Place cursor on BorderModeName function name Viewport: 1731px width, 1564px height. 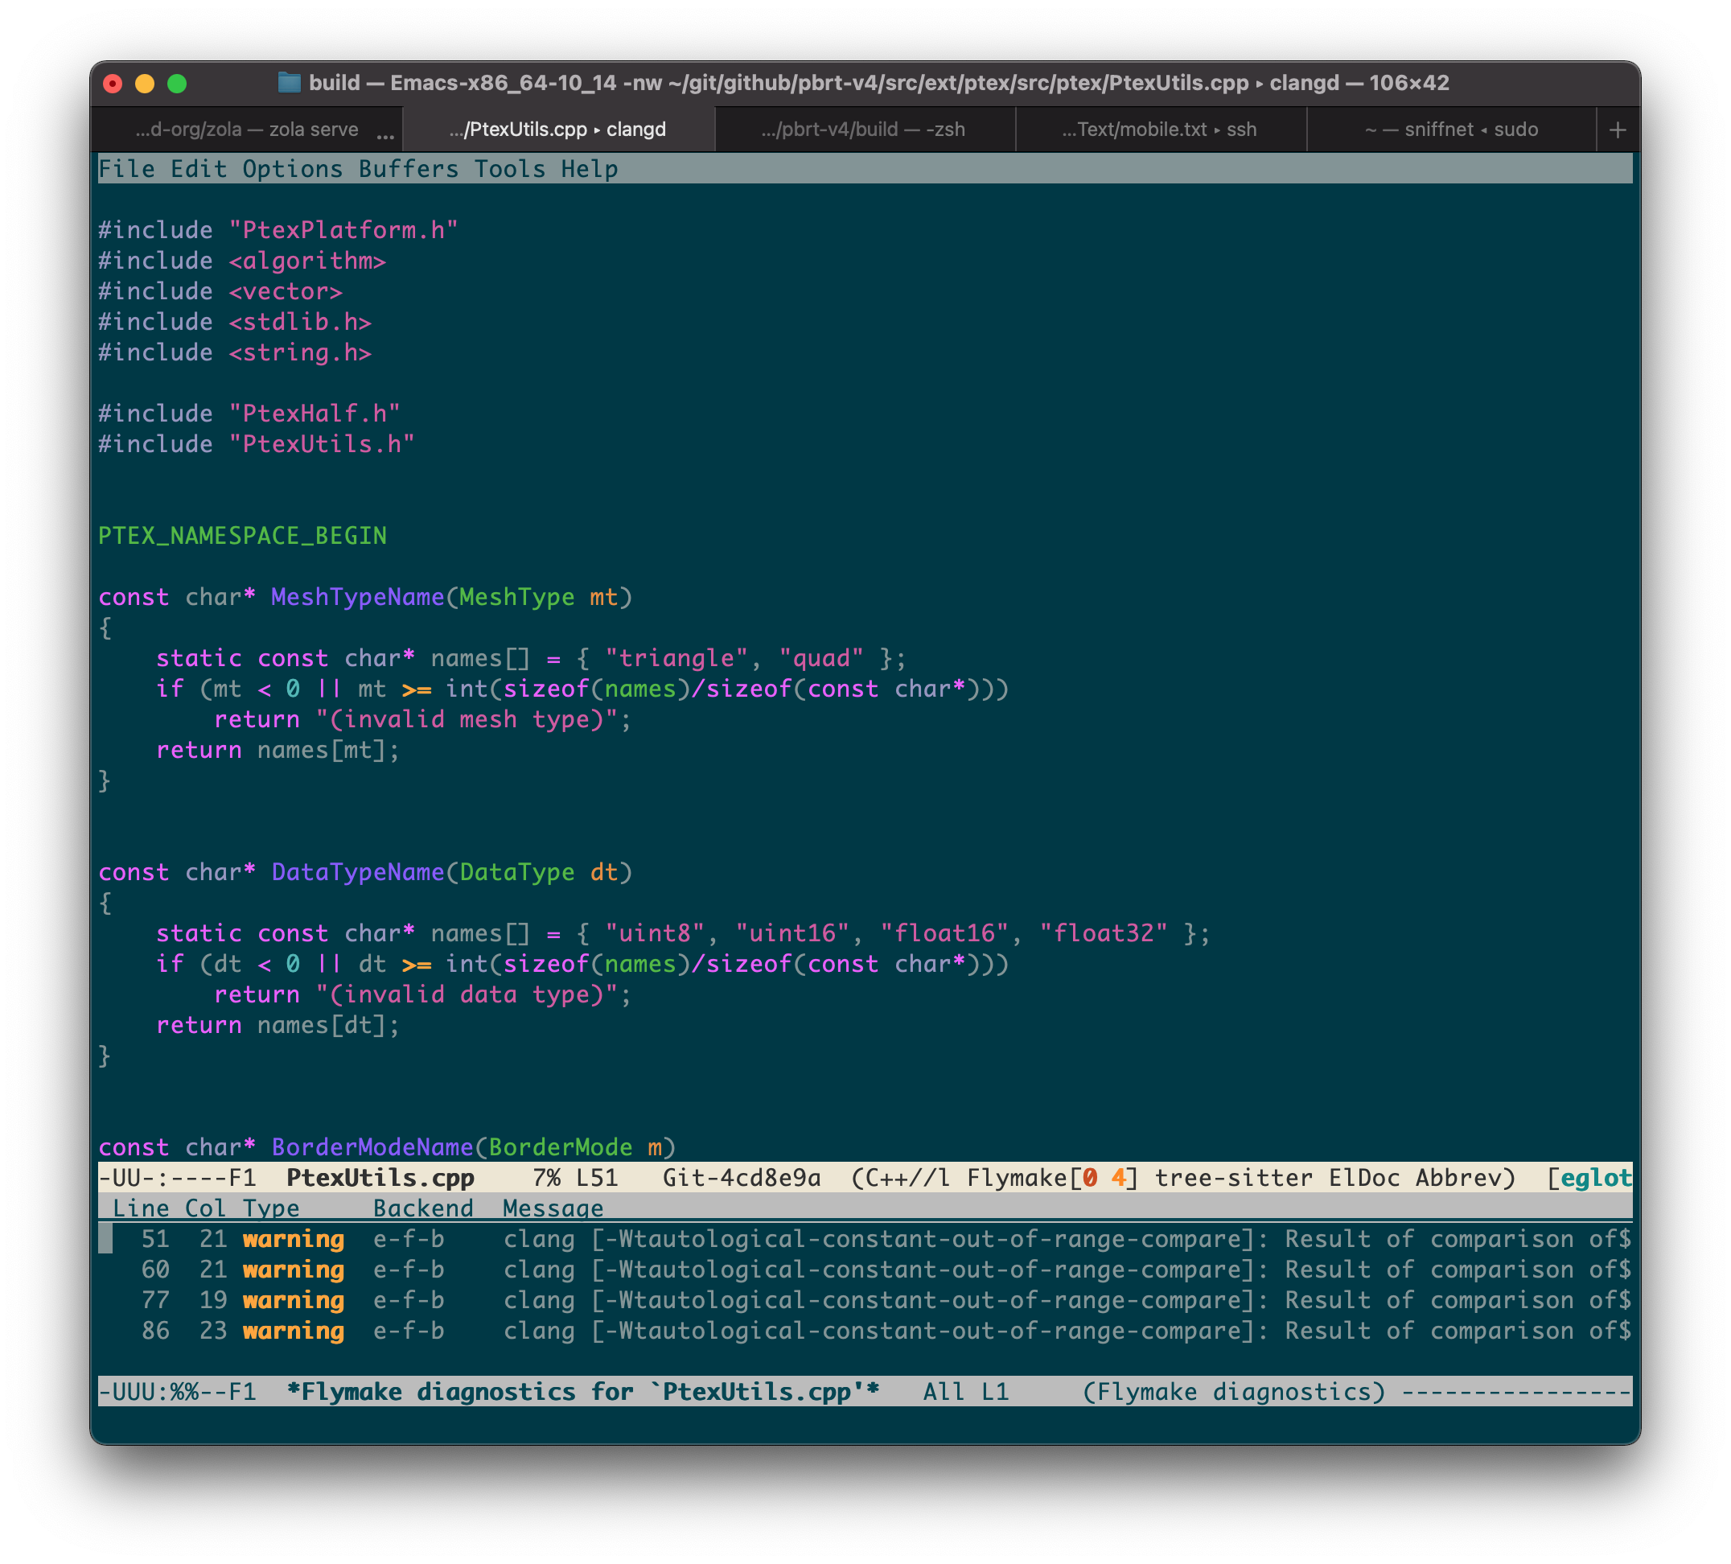click(372, 1146)
